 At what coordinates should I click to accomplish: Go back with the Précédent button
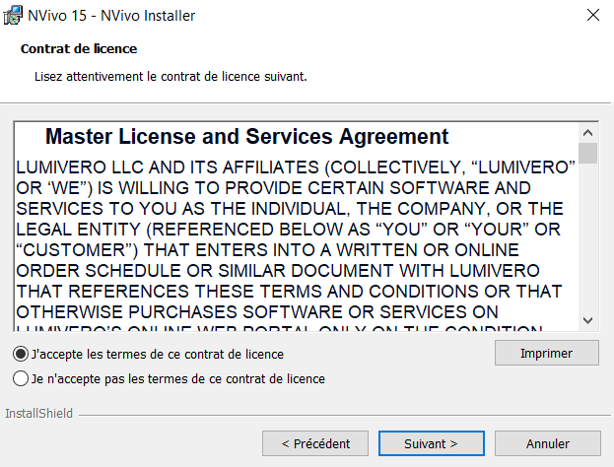(315, 443)
